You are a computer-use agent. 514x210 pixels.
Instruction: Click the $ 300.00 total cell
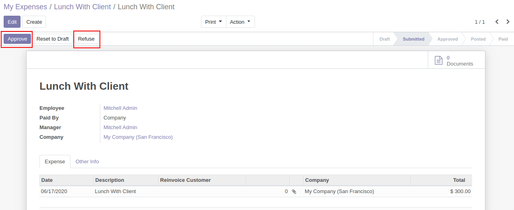pos(441,191)
